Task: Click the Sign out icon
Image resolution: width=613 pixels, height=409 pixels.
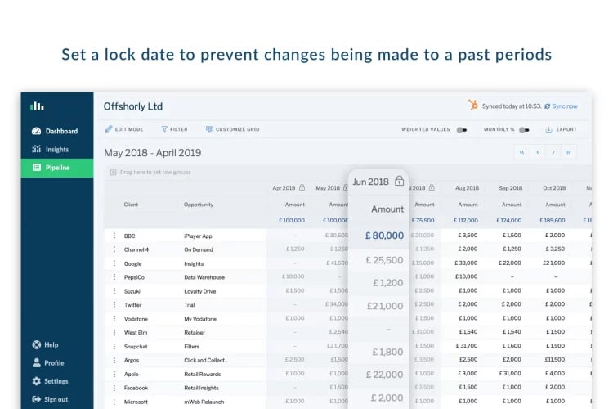Action: (36, 399)
